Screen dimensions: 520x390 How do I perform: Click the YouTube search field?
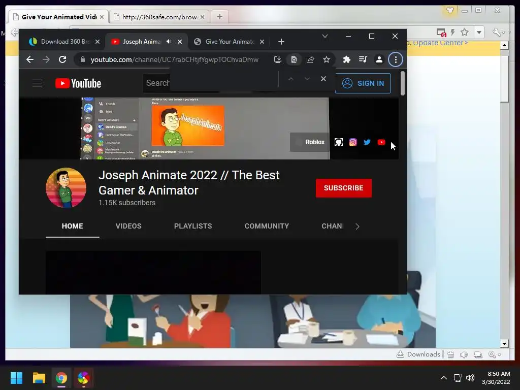156,83
